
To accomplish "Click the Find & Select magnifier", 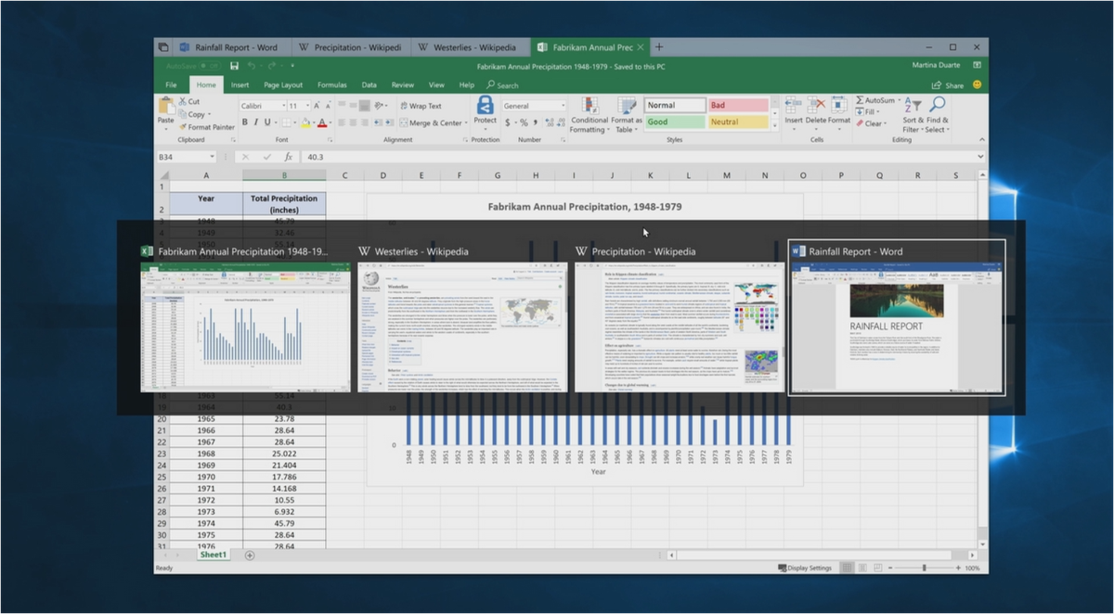I will [x=937, y=105].
